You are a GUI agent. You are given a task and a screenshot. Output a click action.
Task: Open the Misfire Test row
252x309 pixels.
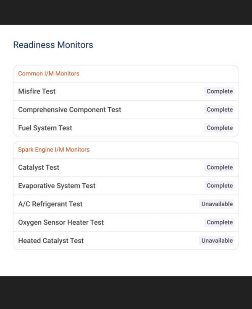coord(126,91)
